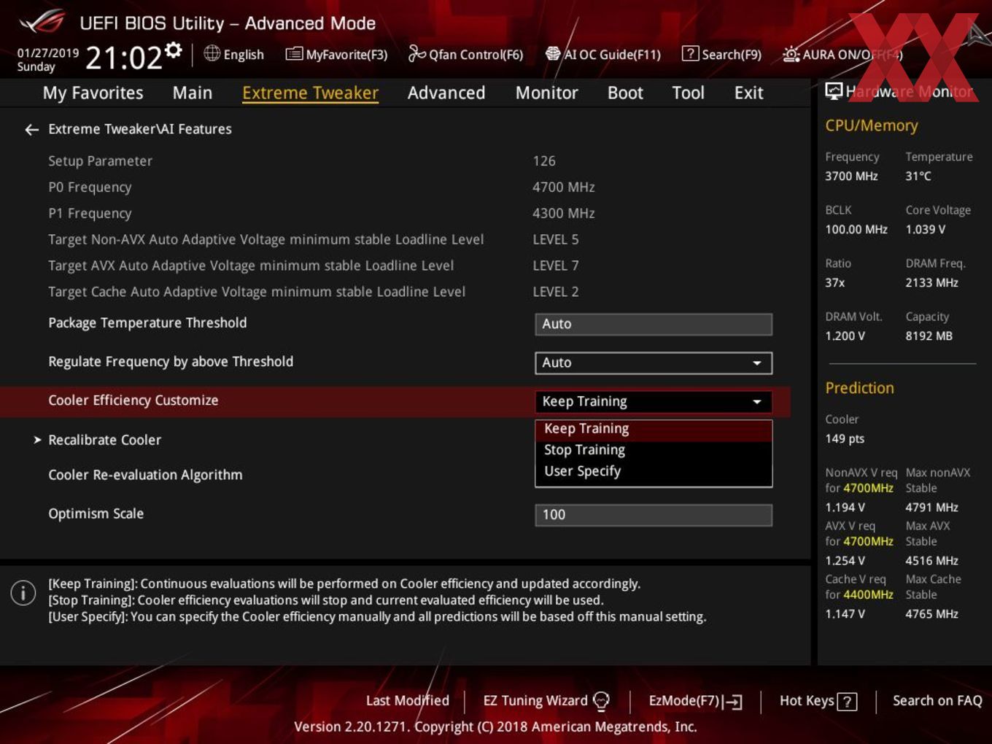Choose User Specify from the list
Screen dimensions: 992x744
pos(654,471)
